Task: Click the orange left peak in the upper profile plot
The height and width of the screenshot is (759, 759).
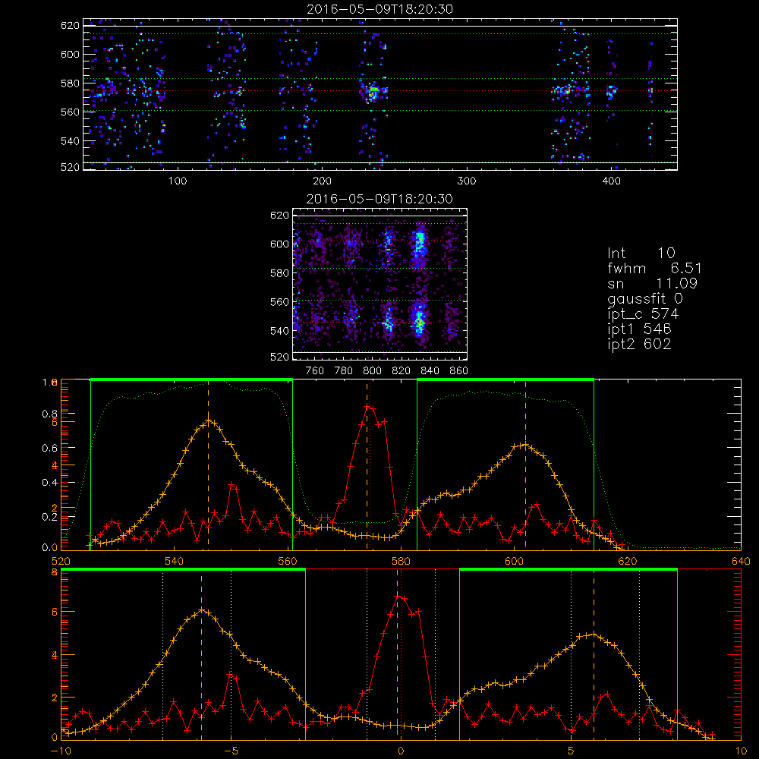Action: [209, 421]
